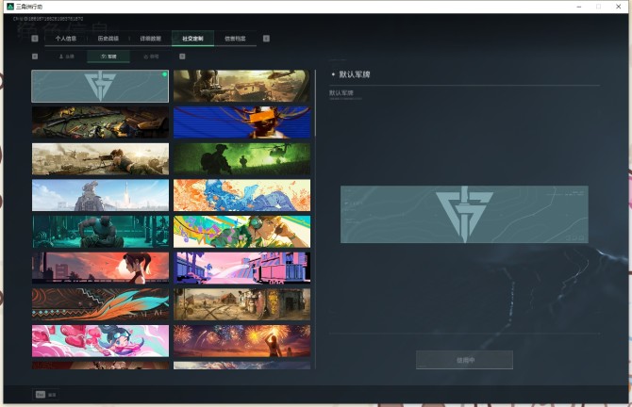
Task: Choose the rifle on dark table dog tag
Action: tap(100, 122)
